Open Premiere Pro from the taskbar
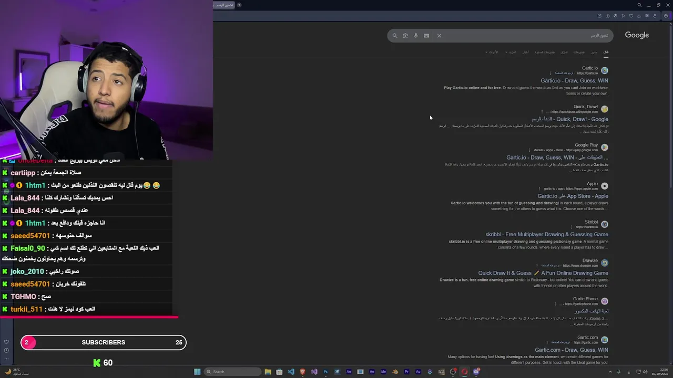The image size is (673, 378). (x=406, y=372)
